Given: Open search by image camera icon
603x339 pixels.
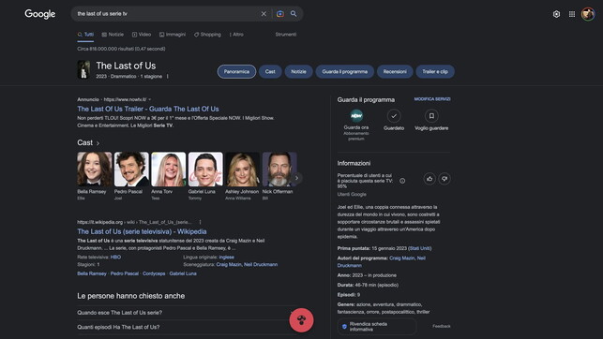Looking at the screenshot, I should tap(280, 14).
